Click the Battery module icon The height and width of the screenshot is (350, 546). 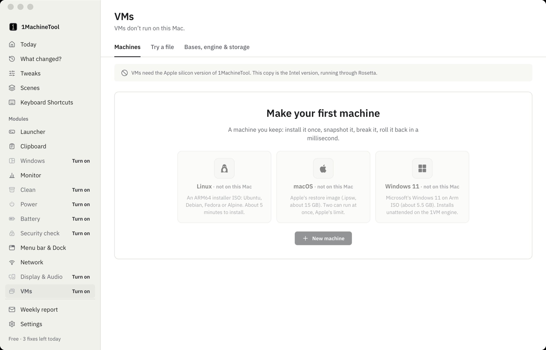tap(12, 219)
